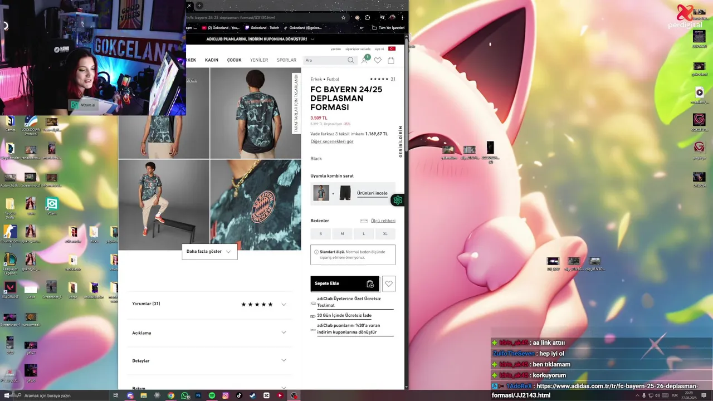This screenshot has width=713, height=401.
Task: Open Steam from the taskbar
Action: (x=253, y=395)
